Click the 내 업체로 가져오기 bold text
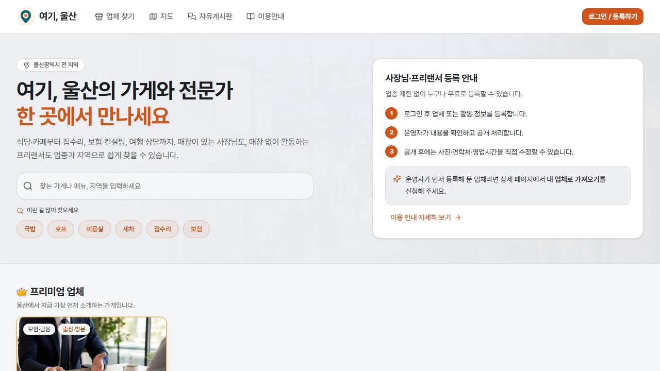The width and height of the screenshot is (660, 371). [x=573, y=179]
